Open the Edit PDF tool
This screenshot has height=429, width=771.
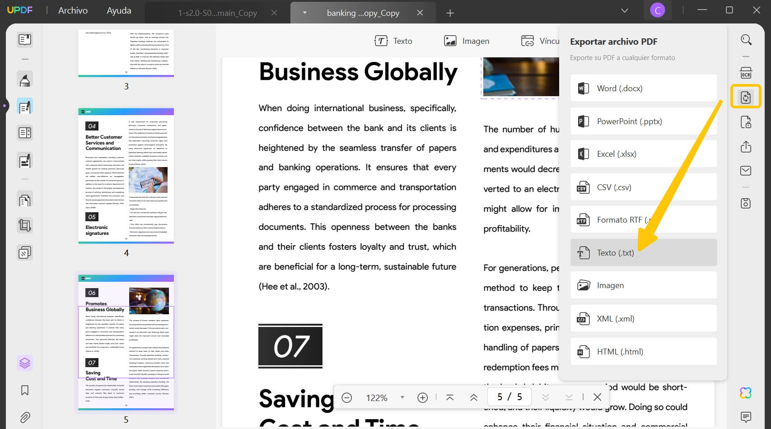coord(25,106)
